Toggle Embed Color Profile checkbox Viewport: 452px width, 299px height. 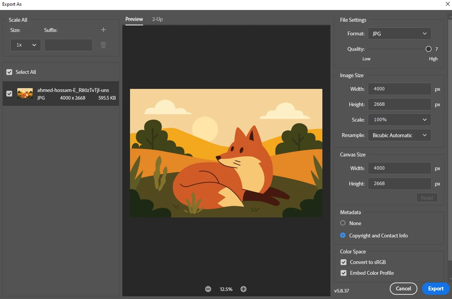[x=343, y=273]
